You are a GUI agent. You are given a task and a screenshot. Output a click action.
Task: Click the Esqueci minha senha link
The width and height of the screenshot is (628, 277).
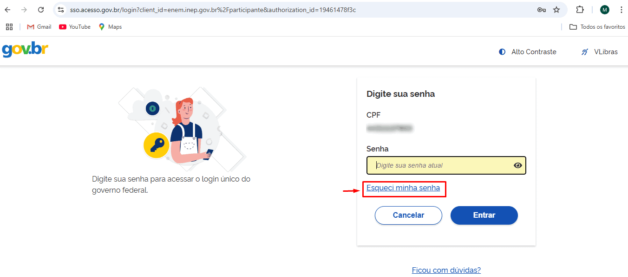click(x=403, y=188)
